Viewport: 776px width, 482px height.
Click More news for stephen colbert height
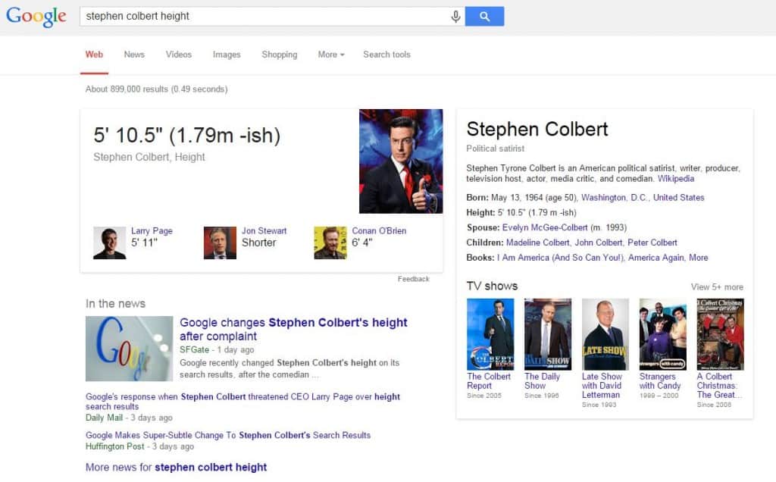176,467
